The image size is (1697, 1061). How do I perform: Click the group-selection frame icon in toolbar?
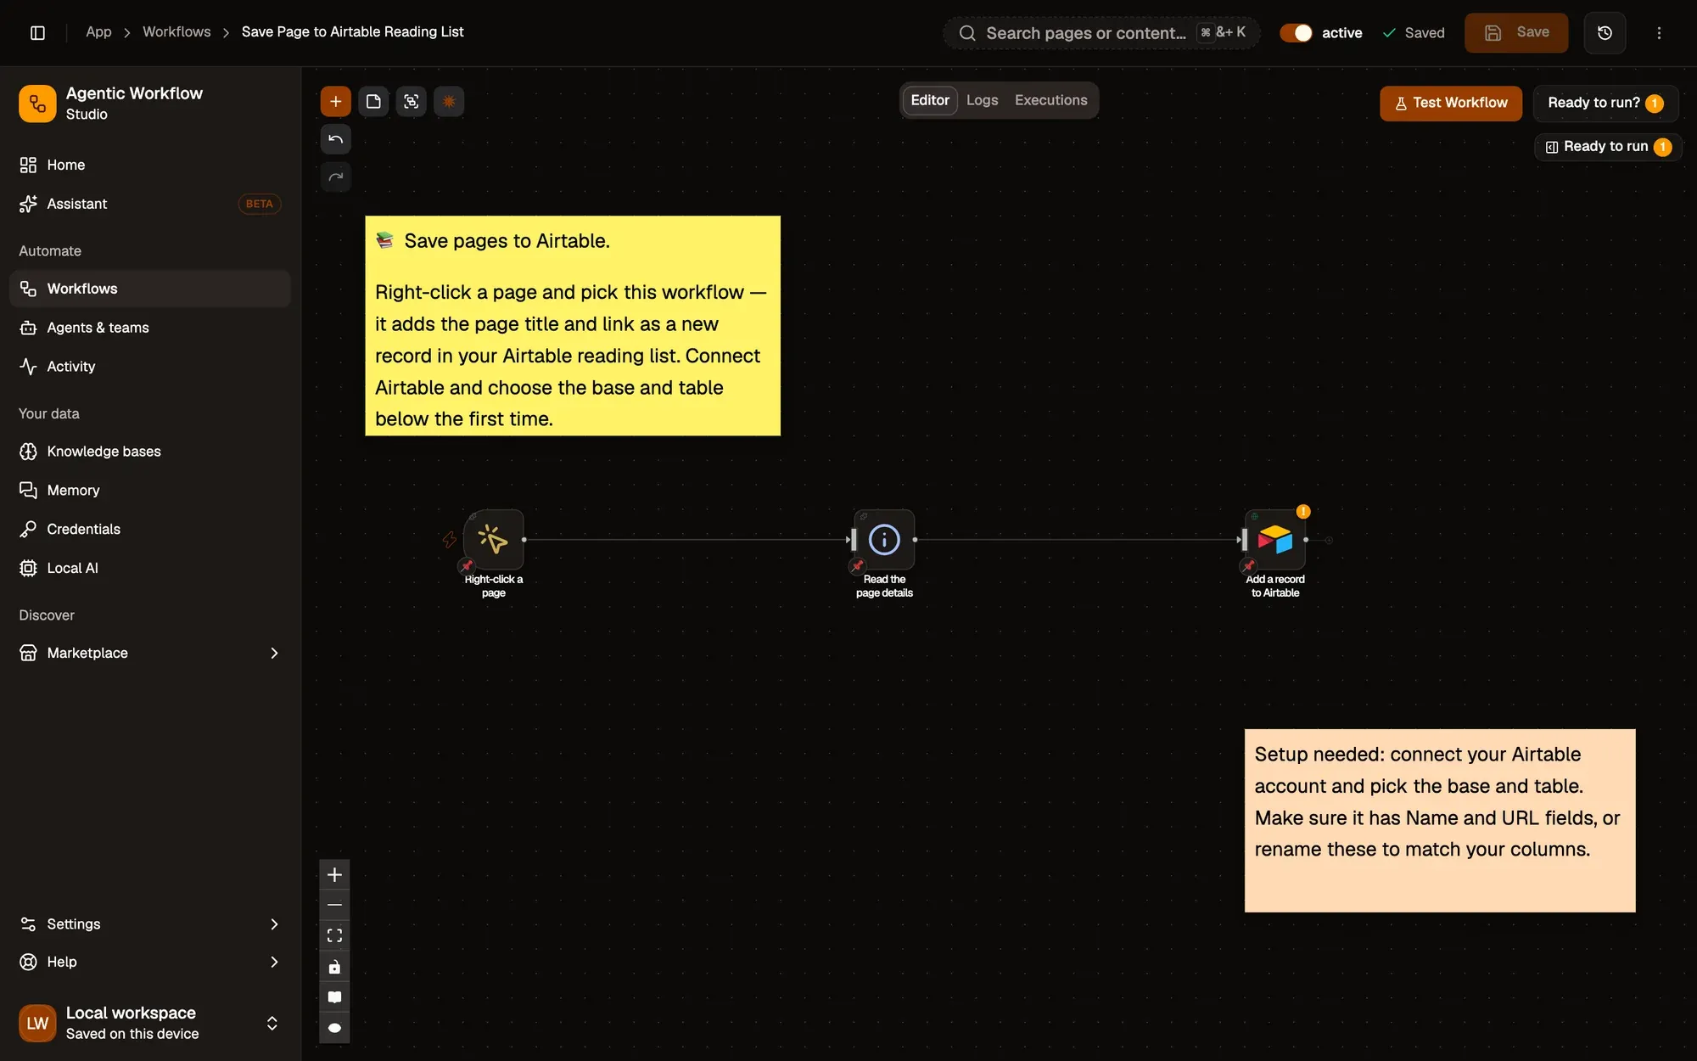[411, 101]
